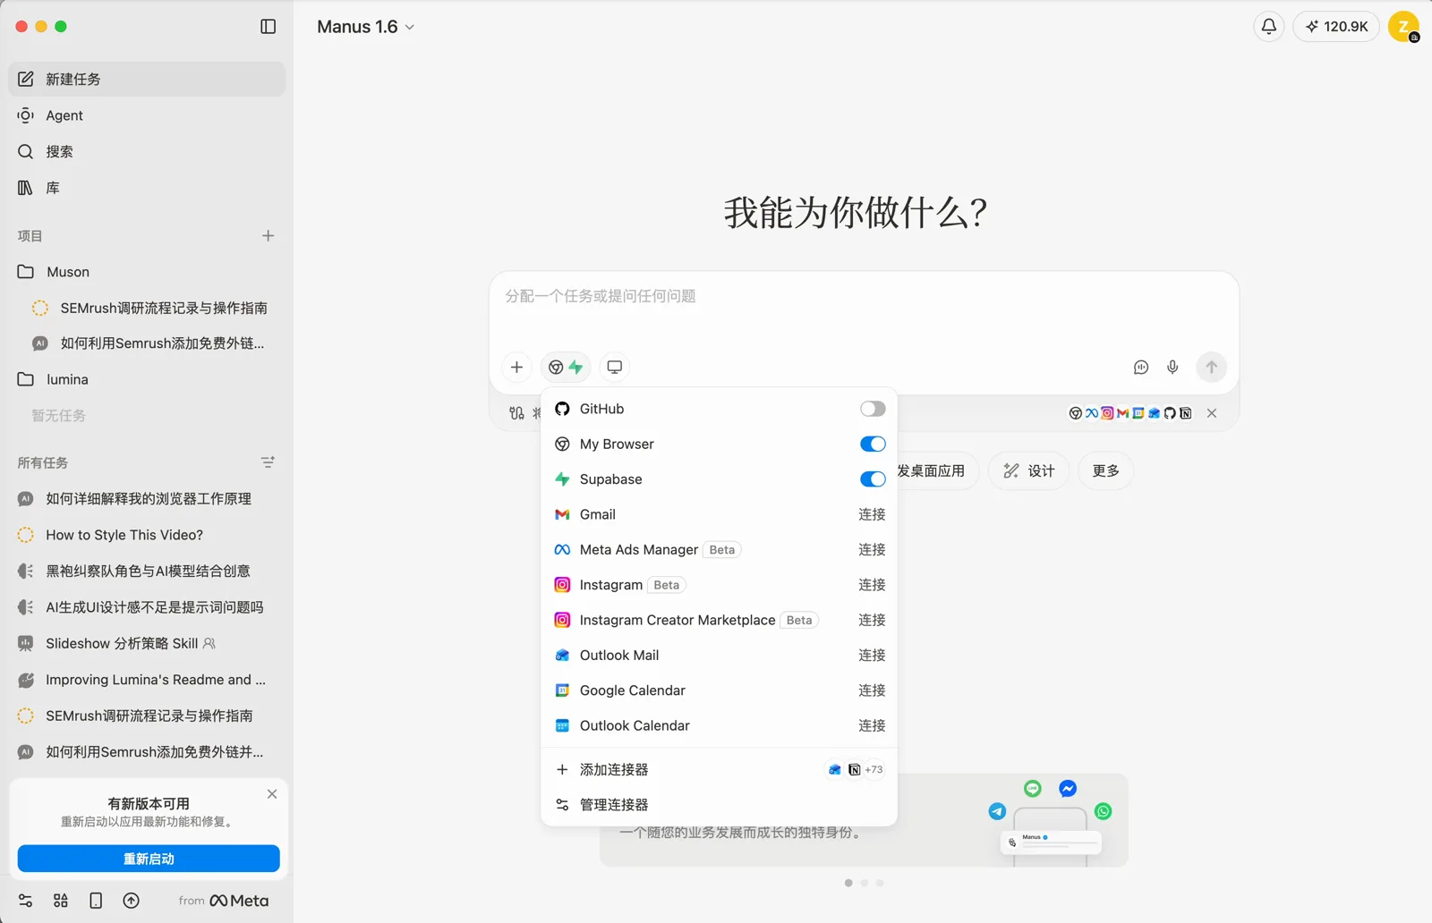
Task: Start a new task (新建任务)
Action: click(x=147, y=79)
